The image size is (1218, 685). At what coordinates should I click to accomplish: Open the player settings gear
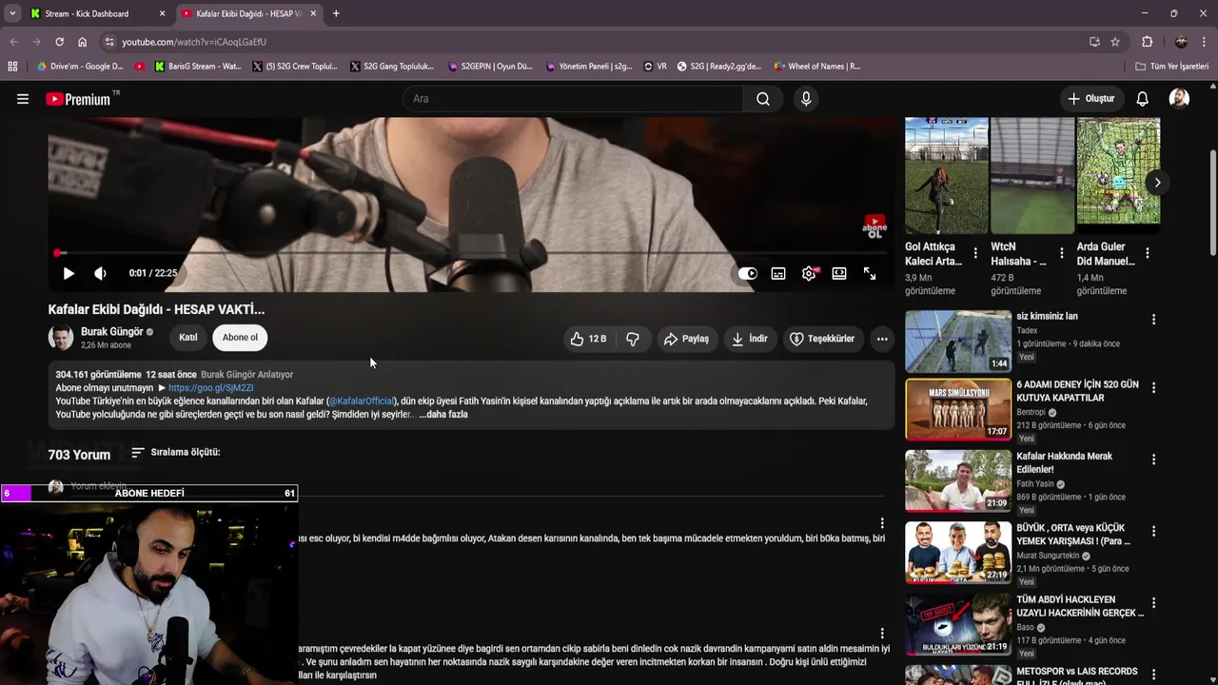(809, 273)
